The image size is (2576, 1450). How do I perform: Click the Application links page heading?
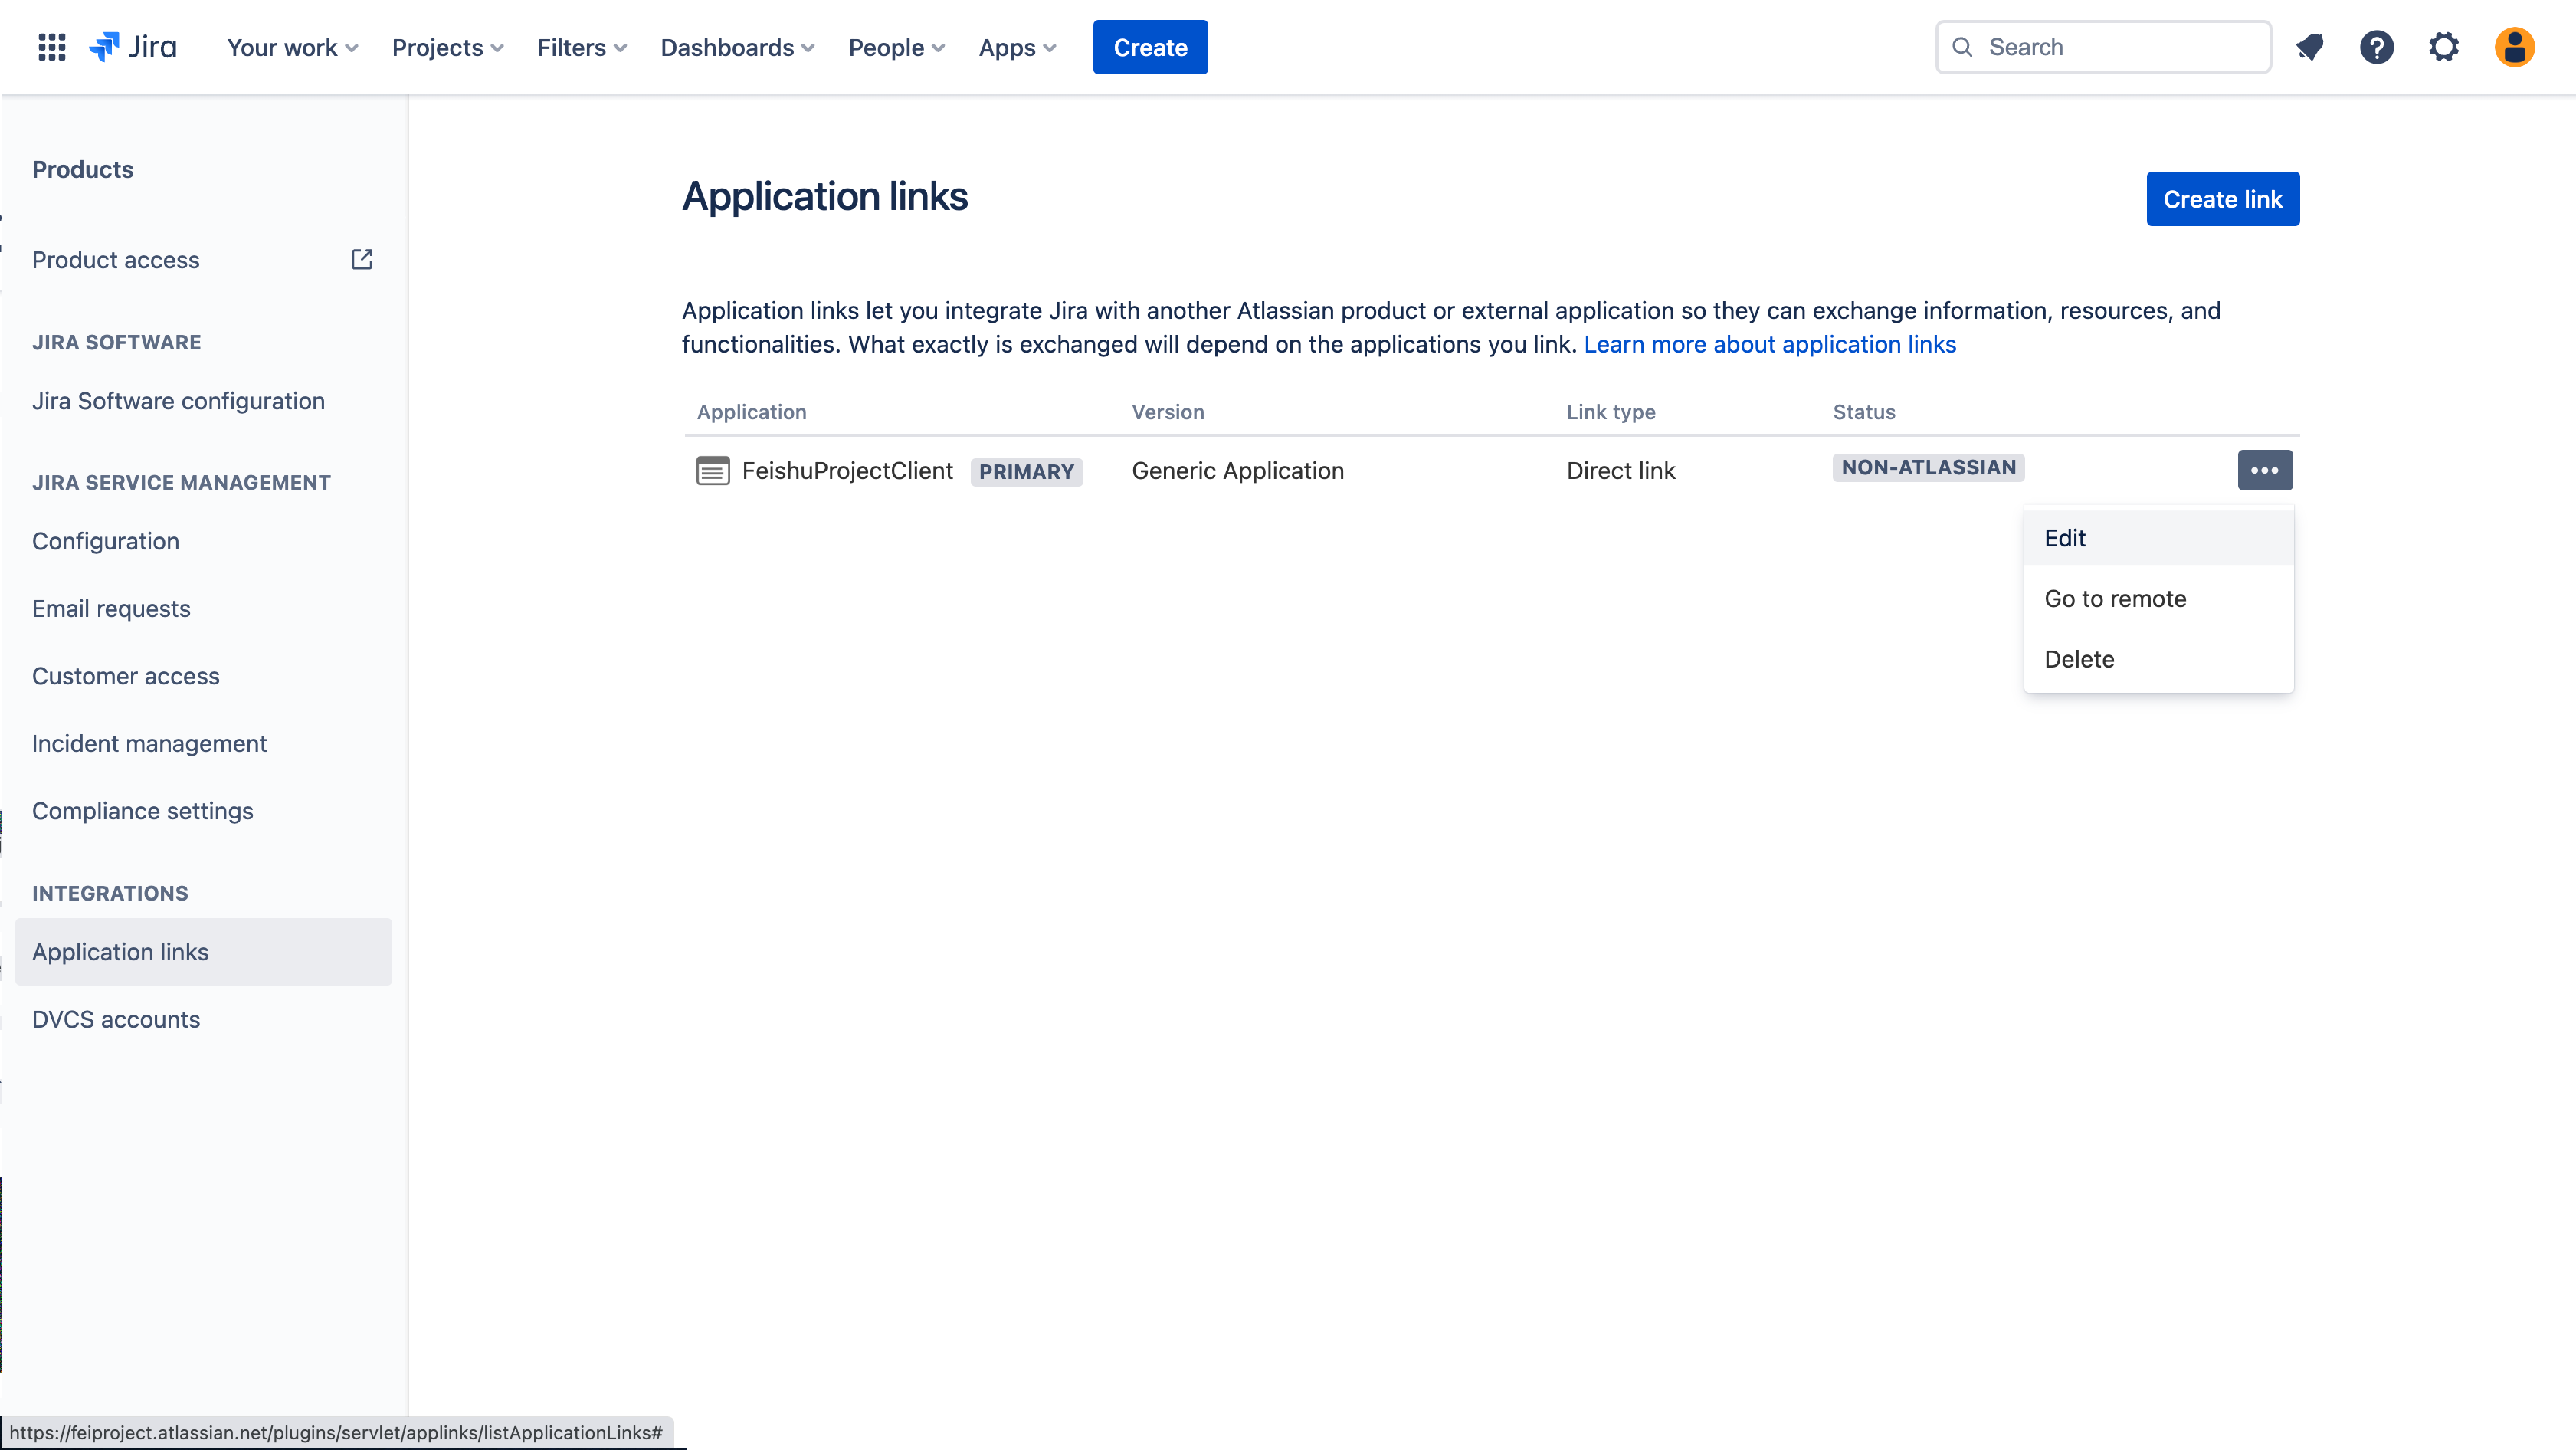point(825,196)
